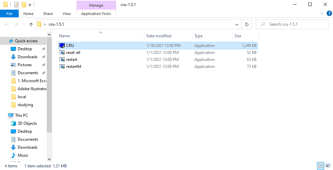Open the address bar history dropdown
Viewport: 333px width, 170px height.
pyautogui.click(x=237, y=24)
